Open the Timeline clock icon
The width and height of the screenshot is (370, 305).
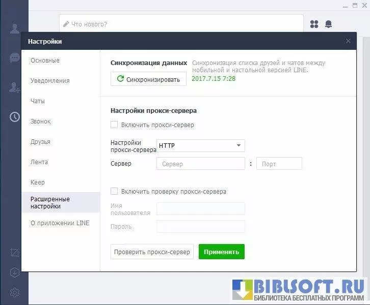15,117
